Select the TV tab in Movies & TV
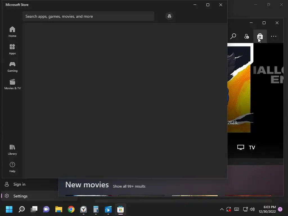This screenshot has width=288, height=216. 252,147
